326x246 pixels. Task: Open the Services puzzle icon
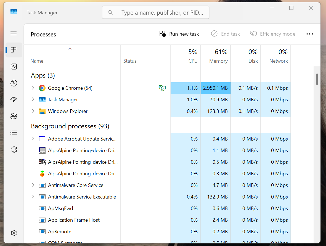tap(14, 149)
